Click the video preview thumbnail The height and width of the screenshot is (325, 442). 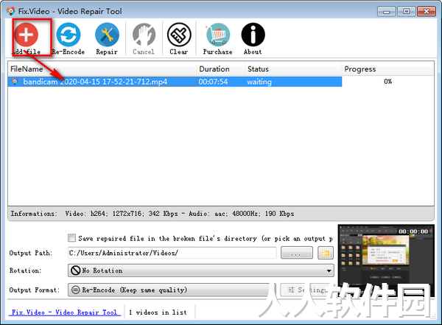pos(386,261)
